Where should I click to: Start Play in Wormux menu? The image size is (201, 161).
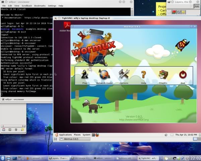click(x=85, y=76)
